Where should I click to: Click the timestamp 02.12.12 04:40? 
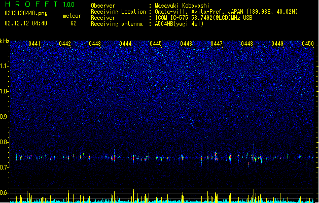[26, 23]
